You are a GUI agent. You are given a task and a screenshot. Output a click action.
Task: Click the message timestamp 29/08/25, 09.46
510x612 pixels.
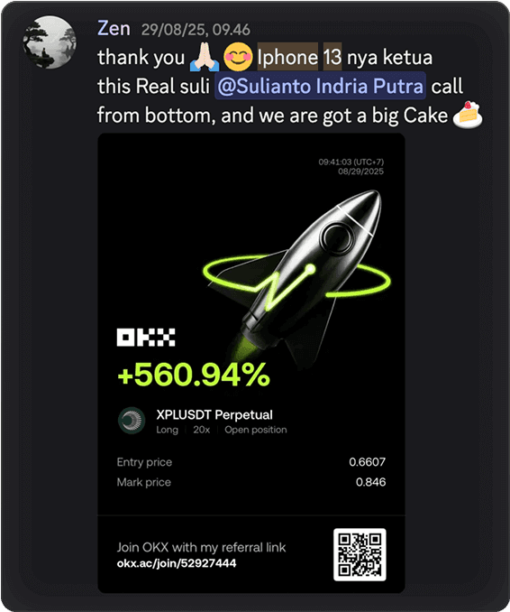click(196, 30)
